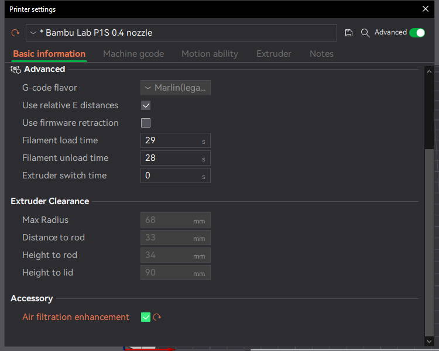Click the Accessory section heading
The height and width of the screenshot is (351, 439).
coord(32,299)
